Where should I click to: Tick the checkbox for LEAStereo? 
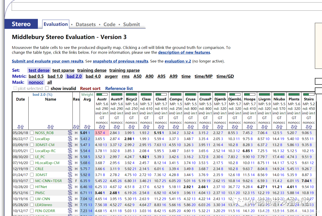32,205
